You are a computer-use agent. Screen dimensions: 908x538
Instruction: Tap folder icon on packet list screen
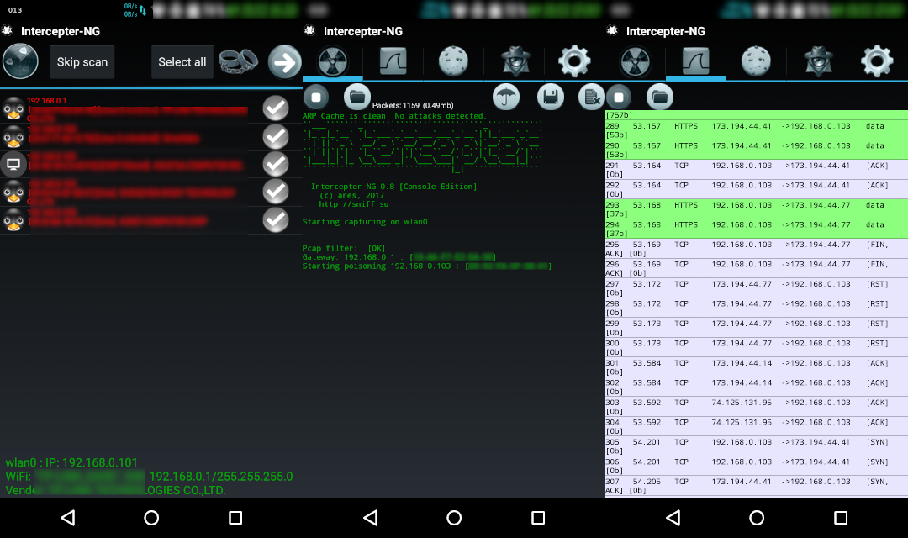[660, 98]
